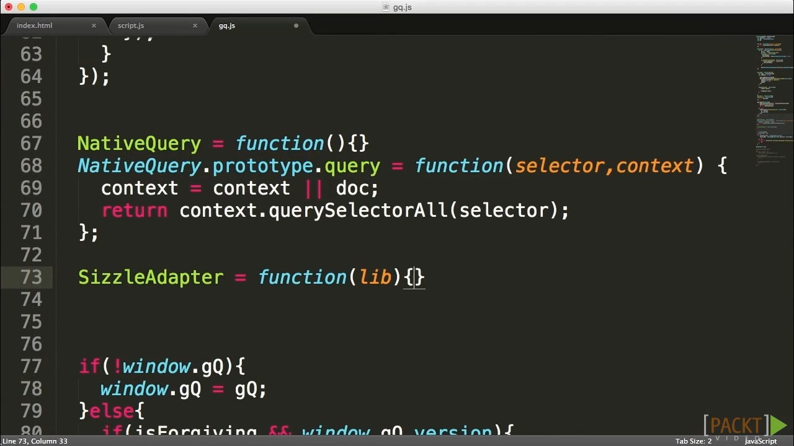Click the function keyword on line 67
This screenshot has width=794, height=446.
tap(280, 144)
